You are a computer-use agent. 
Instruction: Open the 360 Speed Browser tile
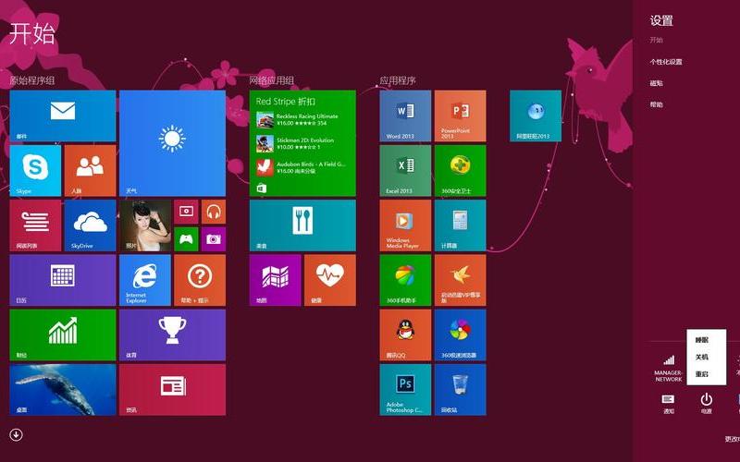tap(460, 334)
